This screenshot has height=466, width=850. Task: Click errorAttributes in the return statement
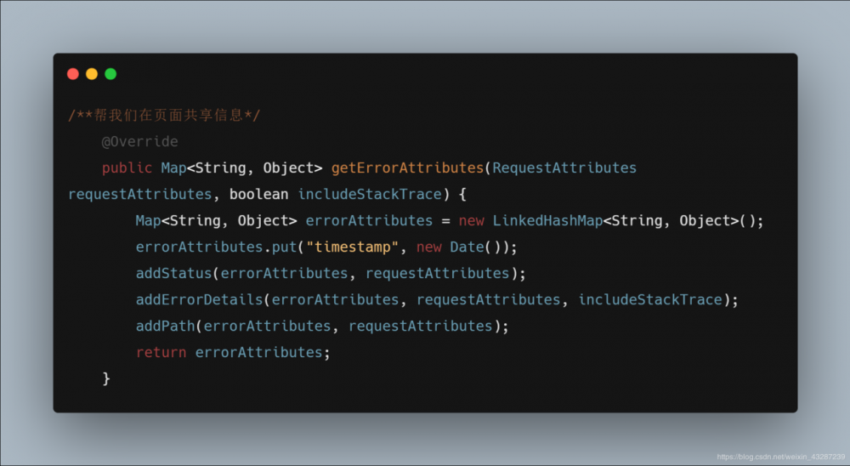(258, 352)
